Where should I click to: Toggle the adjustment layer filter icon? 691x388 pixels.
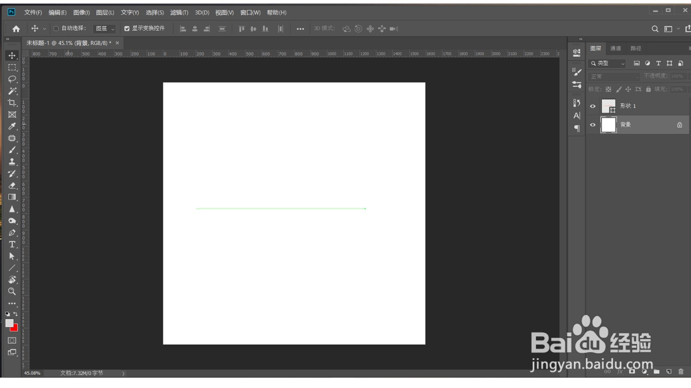[x=647, y=63]
